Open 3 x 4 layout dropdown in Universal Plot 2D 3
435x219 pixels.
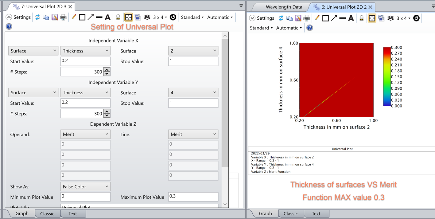[x=160, y=17]
